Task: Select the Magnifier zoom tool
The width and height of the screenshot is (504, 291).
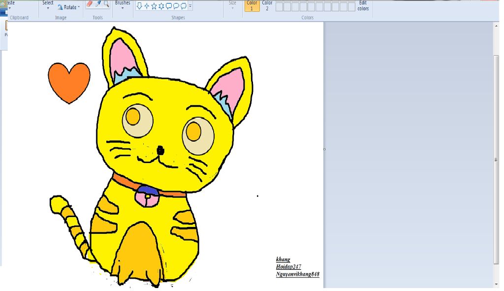Action: click(106, 3)
